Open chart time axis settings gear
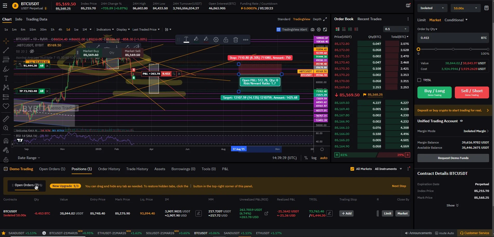 click(322, 149)
